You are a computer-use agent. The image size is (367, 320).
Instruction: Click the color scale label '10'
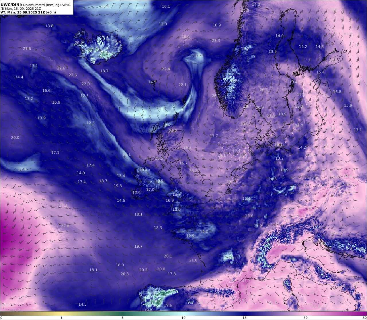coord(183,318)
